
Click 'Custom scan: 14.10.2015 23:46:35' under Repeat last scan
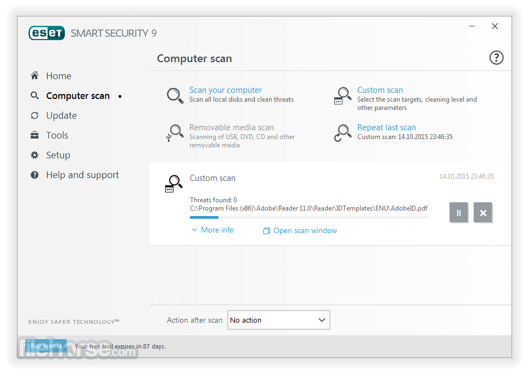[405, 137]
